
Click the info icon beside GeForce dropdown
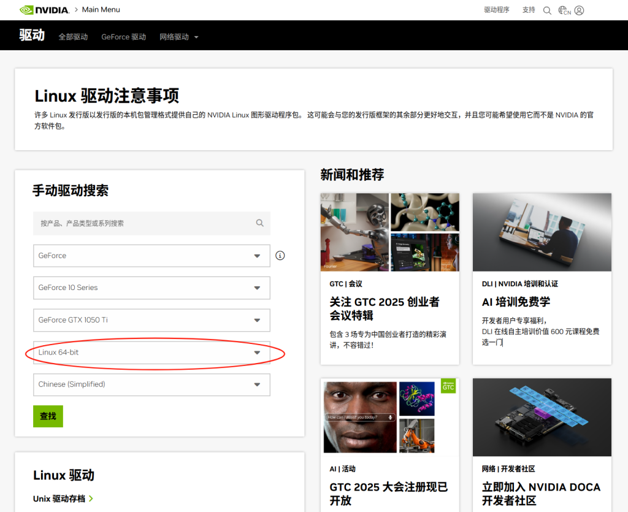[x=280, y=256]
